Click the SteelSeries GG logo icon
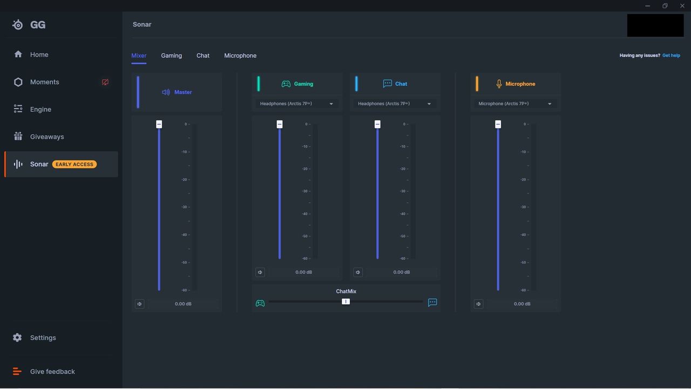The height and width of the screenshot is (389, 691). click(18, 25)
